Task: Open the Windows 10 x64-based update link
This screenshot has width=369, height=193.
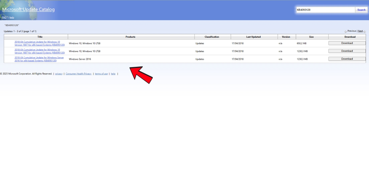Action: 39,51
